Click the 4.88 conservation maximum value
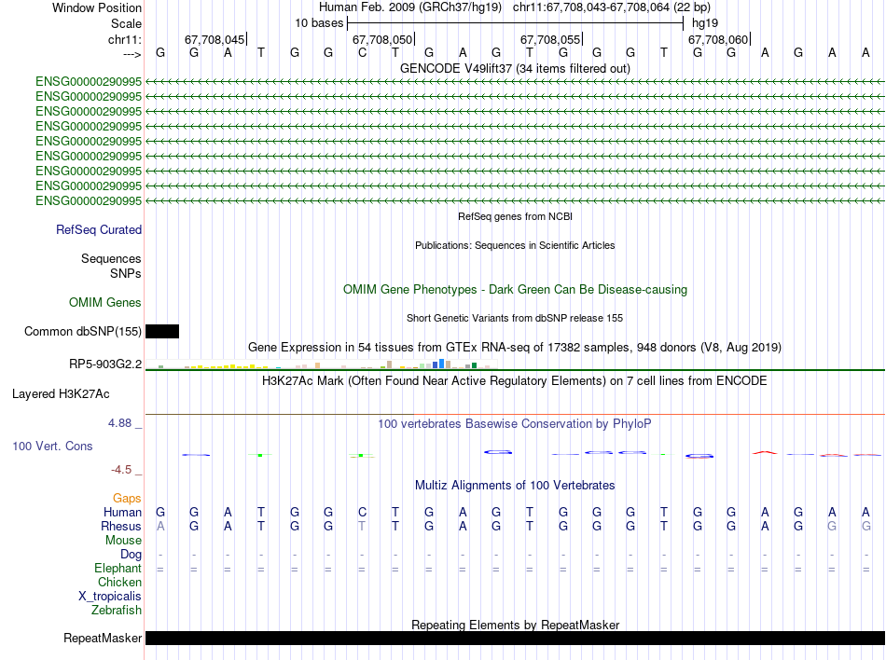 pos(119,423)
